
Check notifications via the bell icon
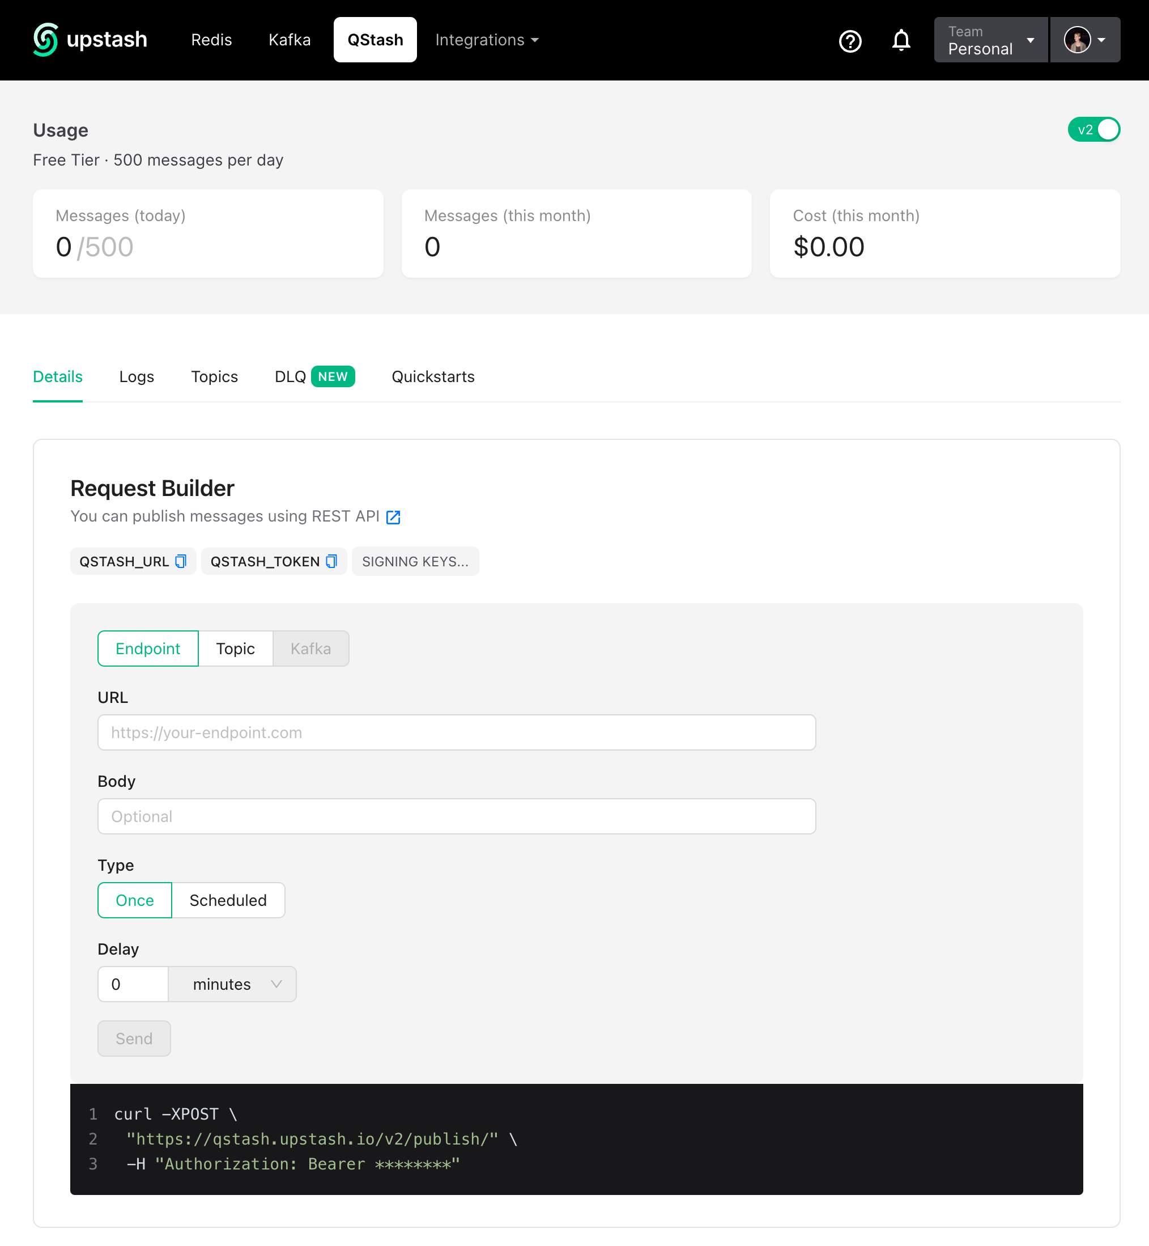[900, 40]
